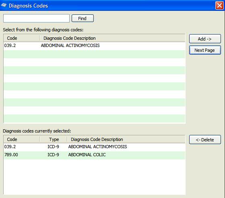Click the diagnosis code search field
The image size is (225, 198).
36,18
